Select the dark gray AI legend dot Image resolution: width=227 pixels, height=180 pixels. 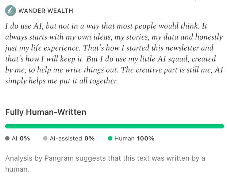tap(7, 138)
